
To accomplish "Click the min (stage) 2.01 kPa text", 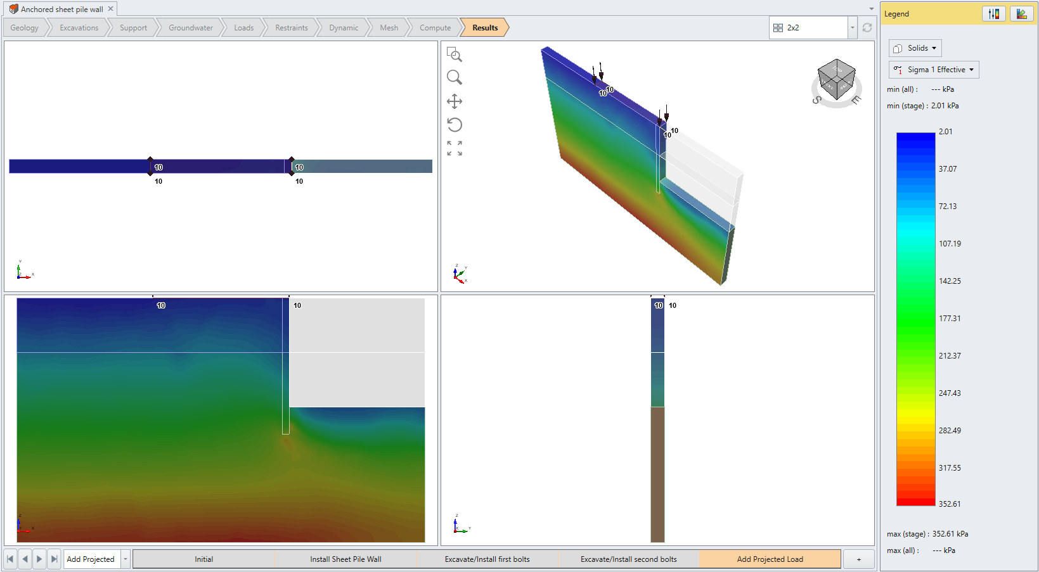I will pos(922,106).
